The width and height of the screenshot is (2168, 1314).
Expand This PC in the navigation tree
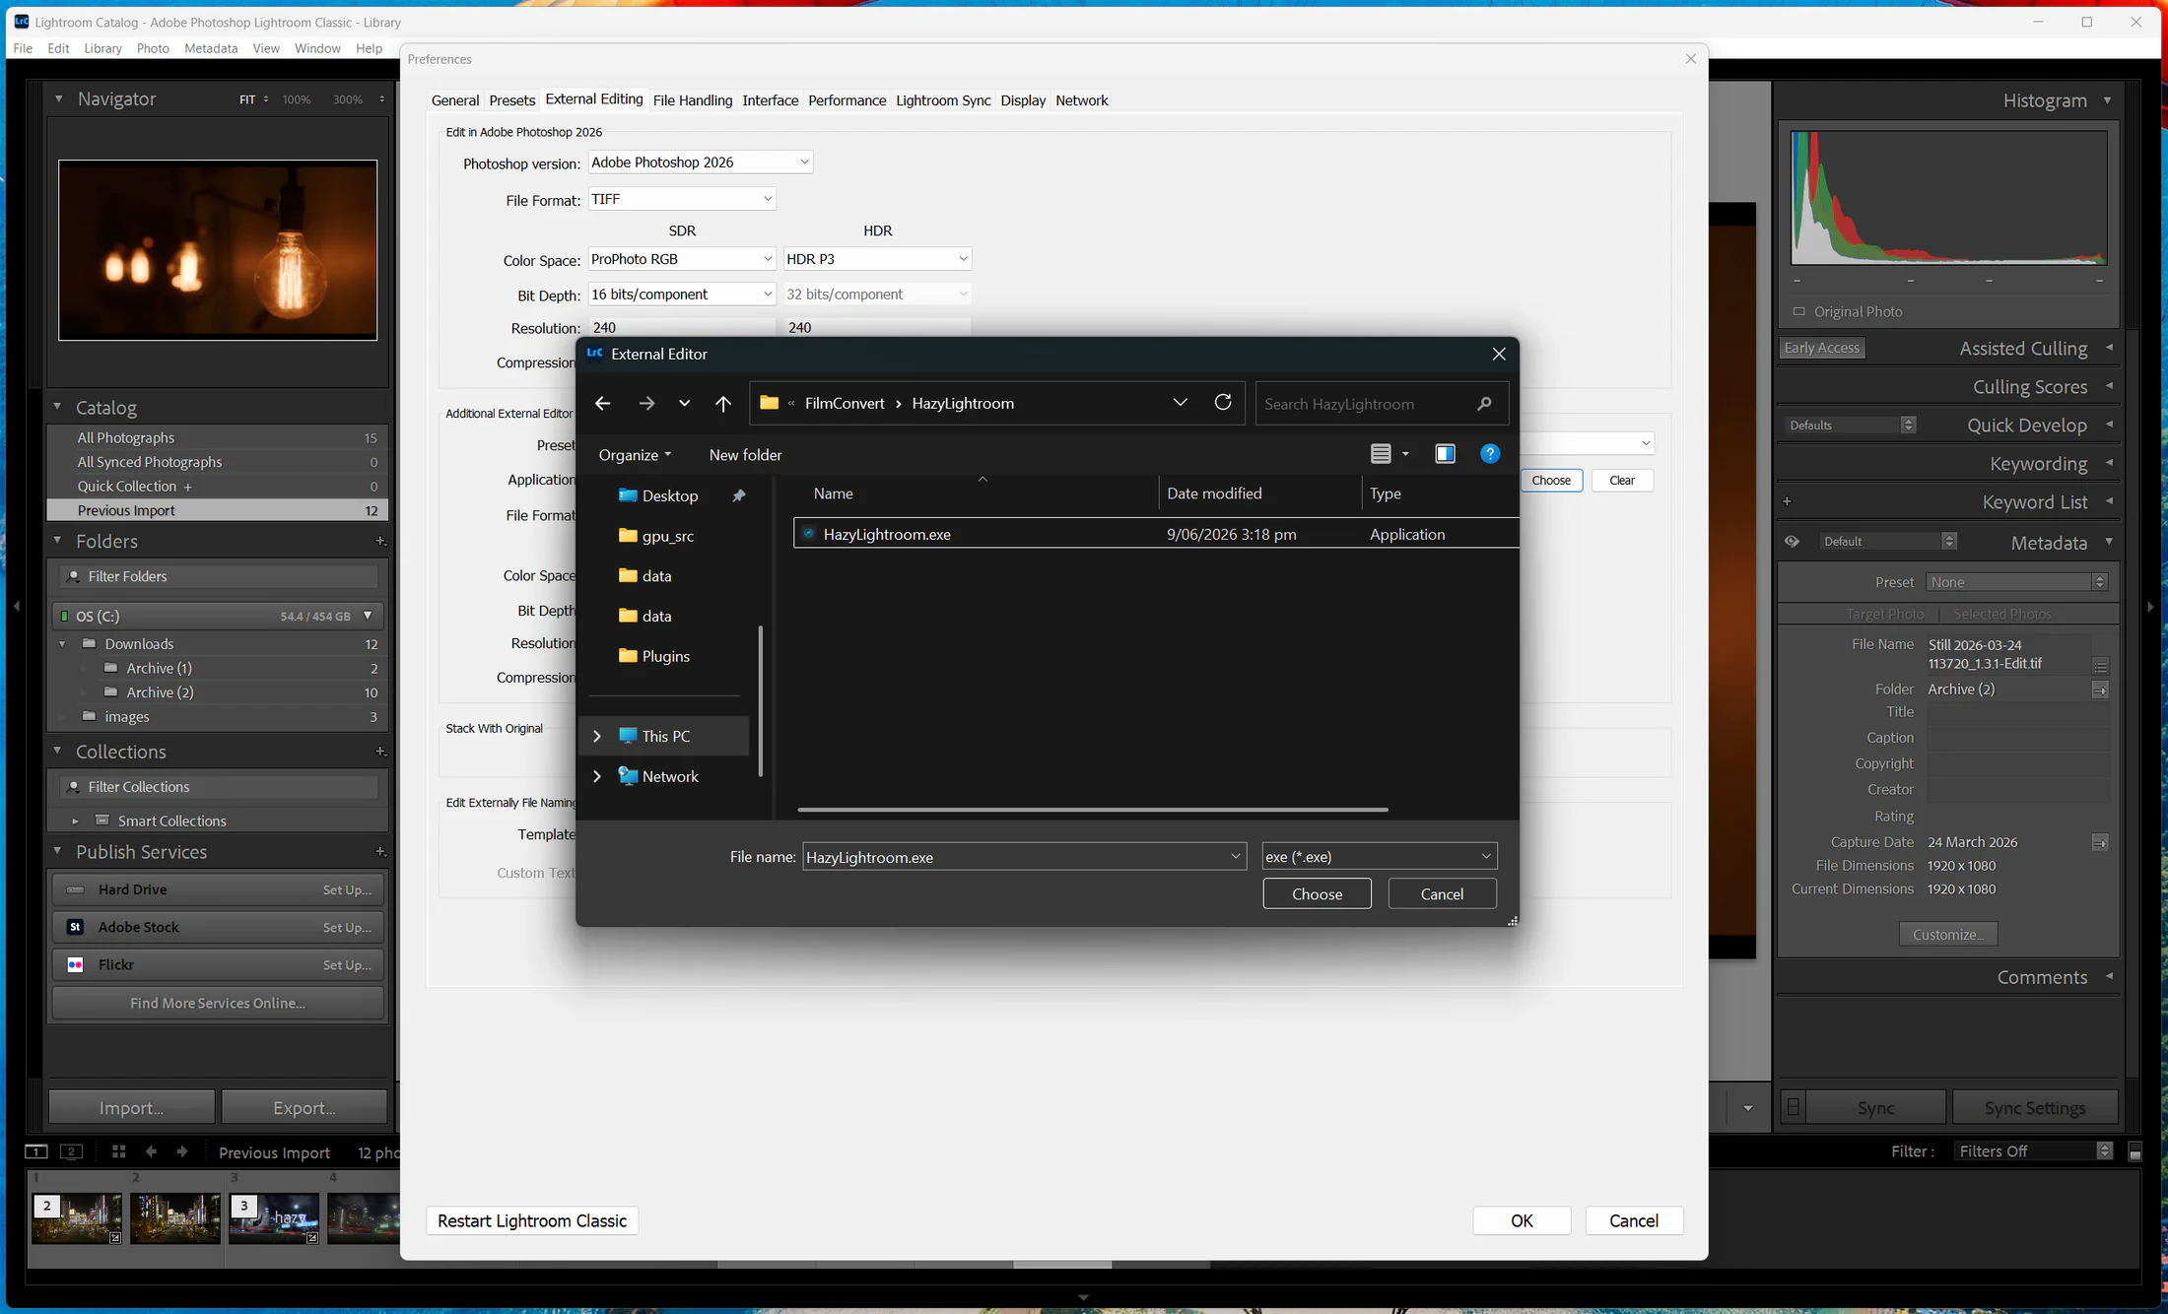click(x=596, y=736)
